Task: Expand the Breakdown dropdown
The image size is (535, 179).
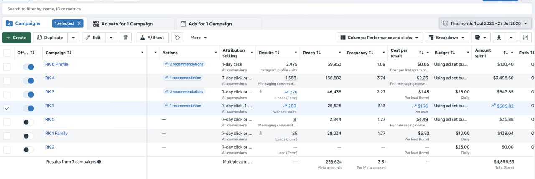Action: tap(447, 38)
